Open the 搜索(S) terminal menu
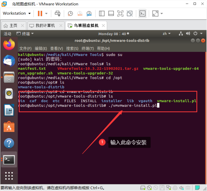 72,49
